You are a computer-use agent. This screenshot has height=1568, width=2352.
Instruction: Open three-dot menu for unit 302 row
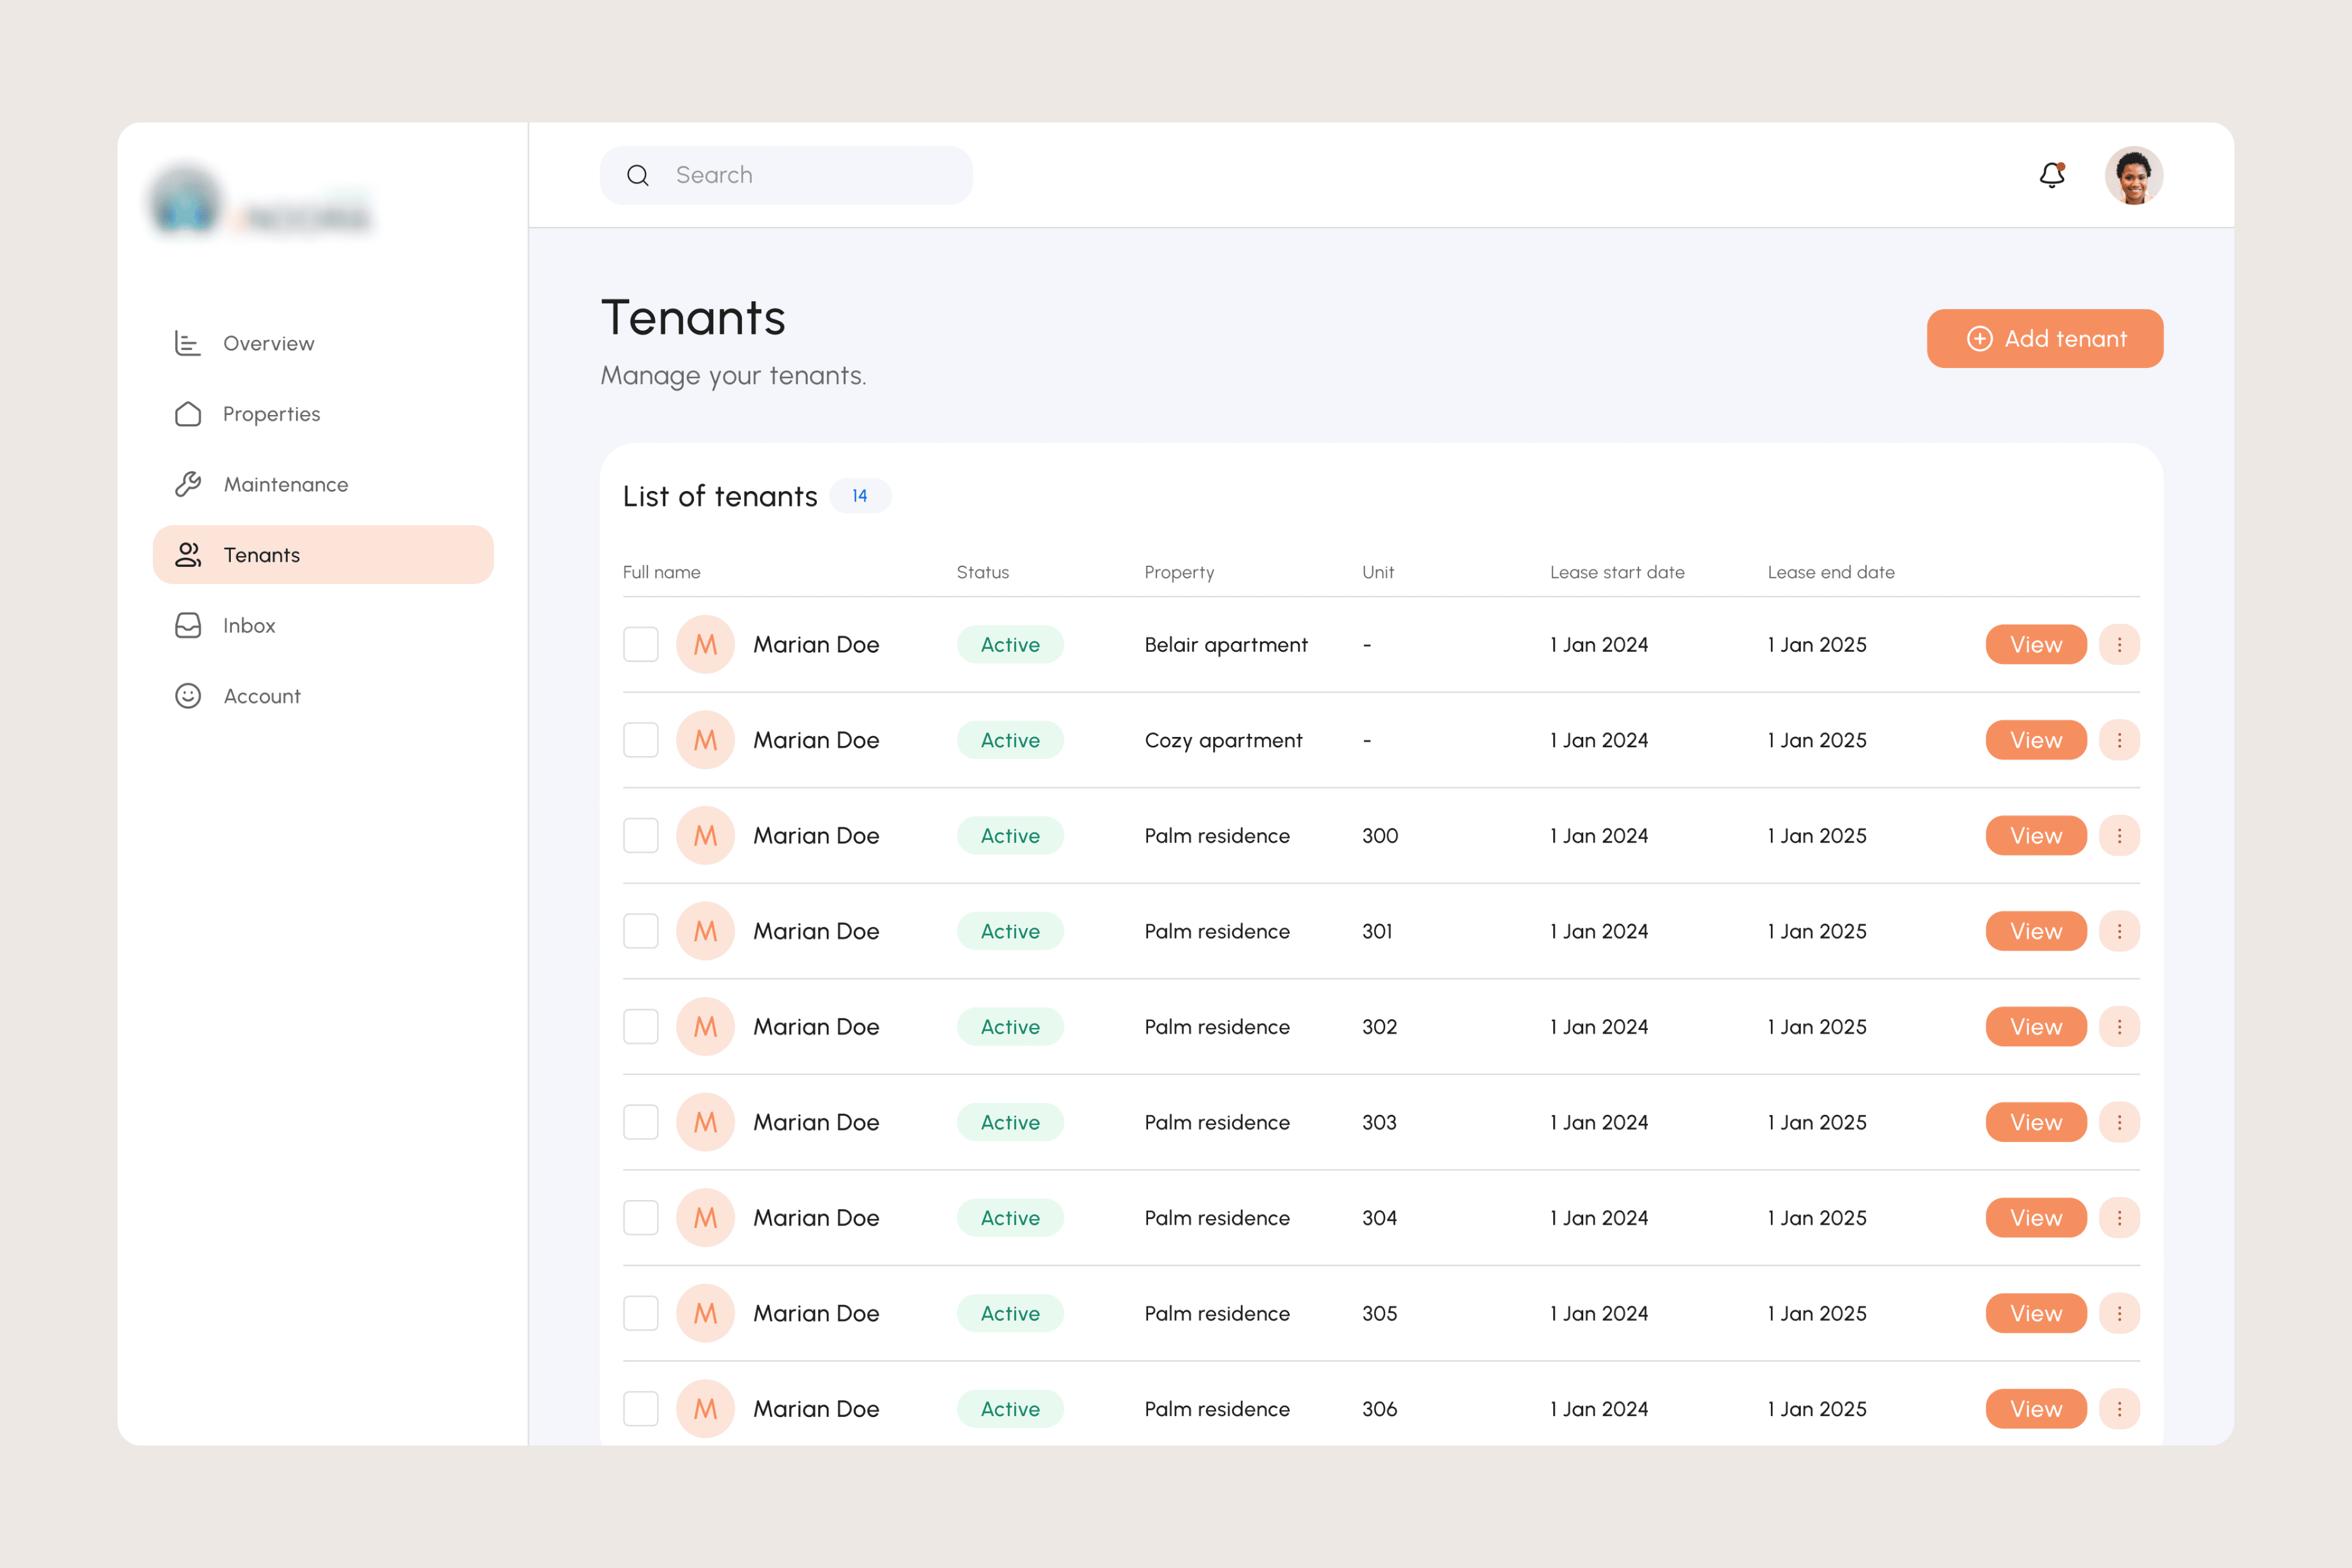point(2118,1026)
